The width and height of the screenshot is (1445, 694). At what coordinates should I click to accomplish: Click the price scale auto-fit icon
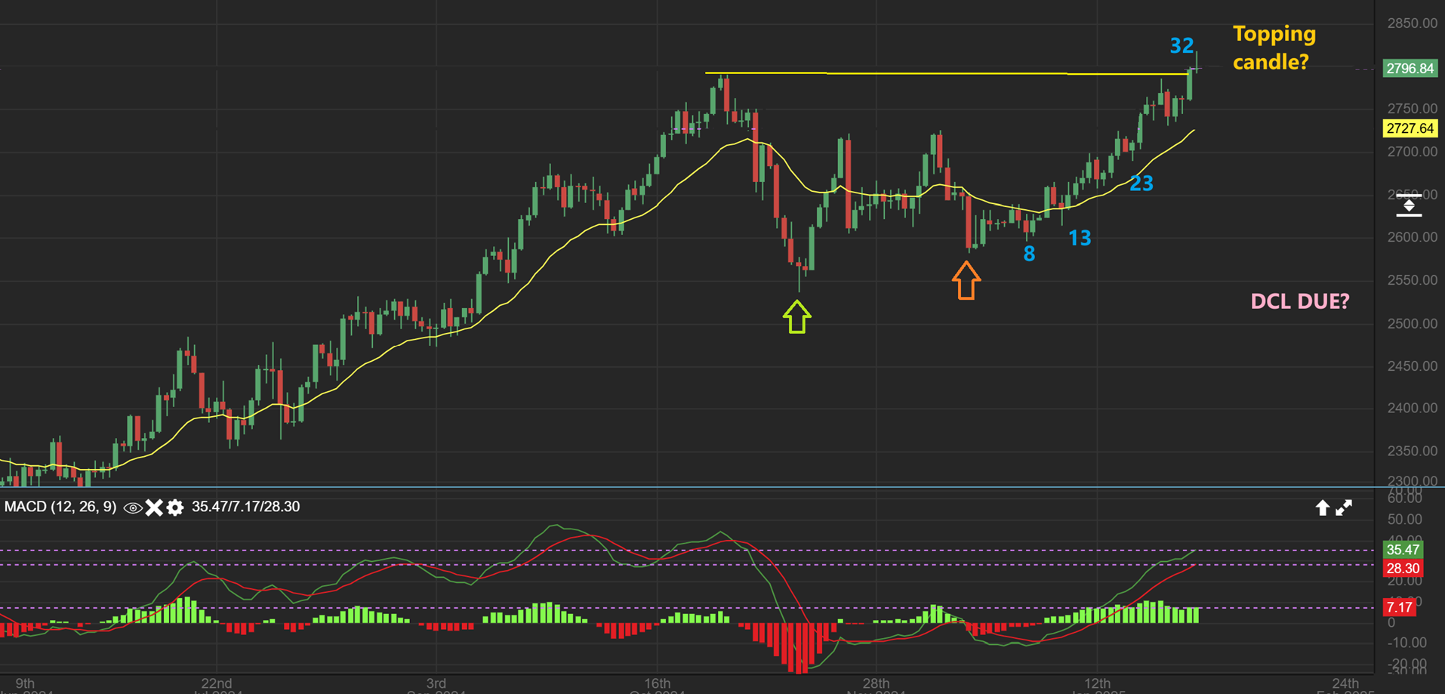[1409, 205]
